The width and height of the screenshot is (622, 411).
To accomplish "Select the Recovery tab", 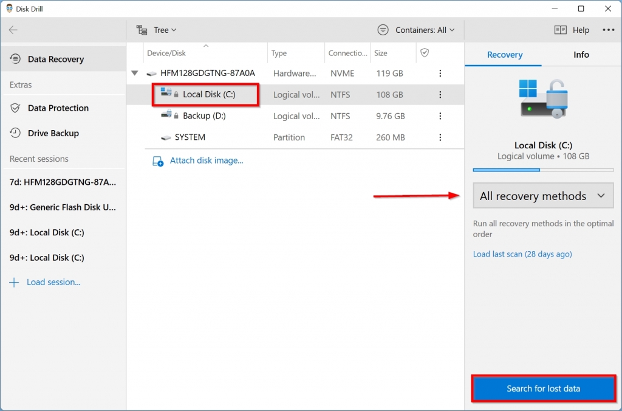I will click(x=505, y=55).
